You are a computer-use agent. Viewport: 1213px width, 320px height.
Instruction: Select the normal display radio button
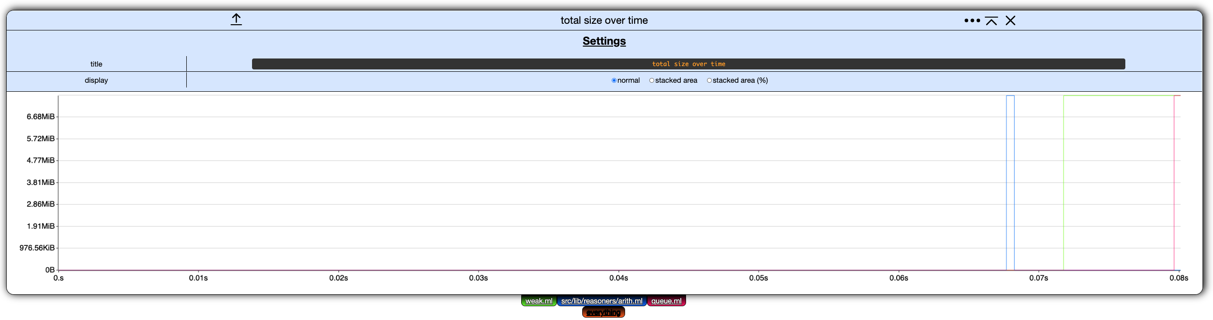click(x=614, y=80)
